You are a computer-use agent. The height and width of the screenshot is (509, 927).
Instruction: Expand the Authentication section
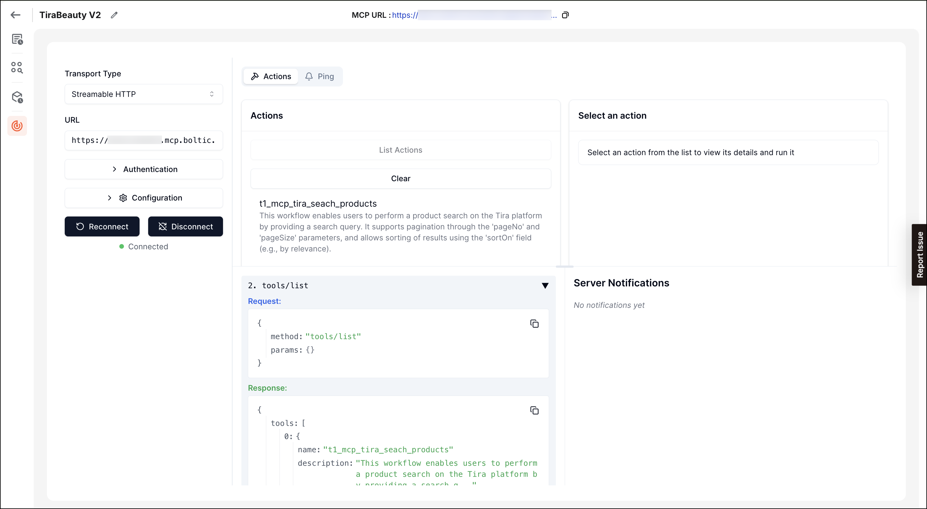[x=144, y=169]
